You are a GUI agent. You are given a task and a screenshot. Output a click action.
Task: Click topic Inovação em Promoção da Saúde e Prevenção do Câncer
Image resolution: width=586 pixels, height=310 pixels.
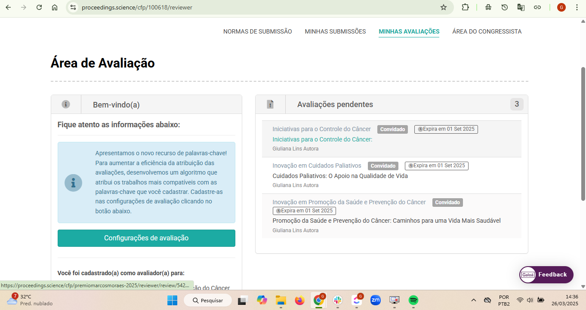point(349,202)
